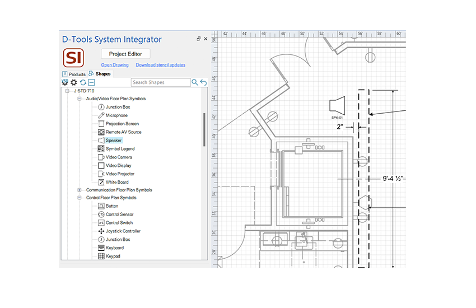Select the Control Switch shape icon
Screen dimensions: 476x308
click(x=101, y=223)
